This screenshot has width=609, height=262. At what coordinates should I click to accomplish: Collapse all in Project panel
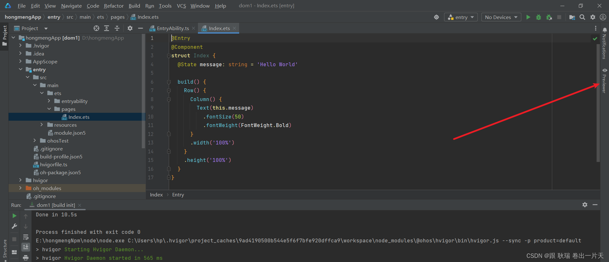(117, 28)
